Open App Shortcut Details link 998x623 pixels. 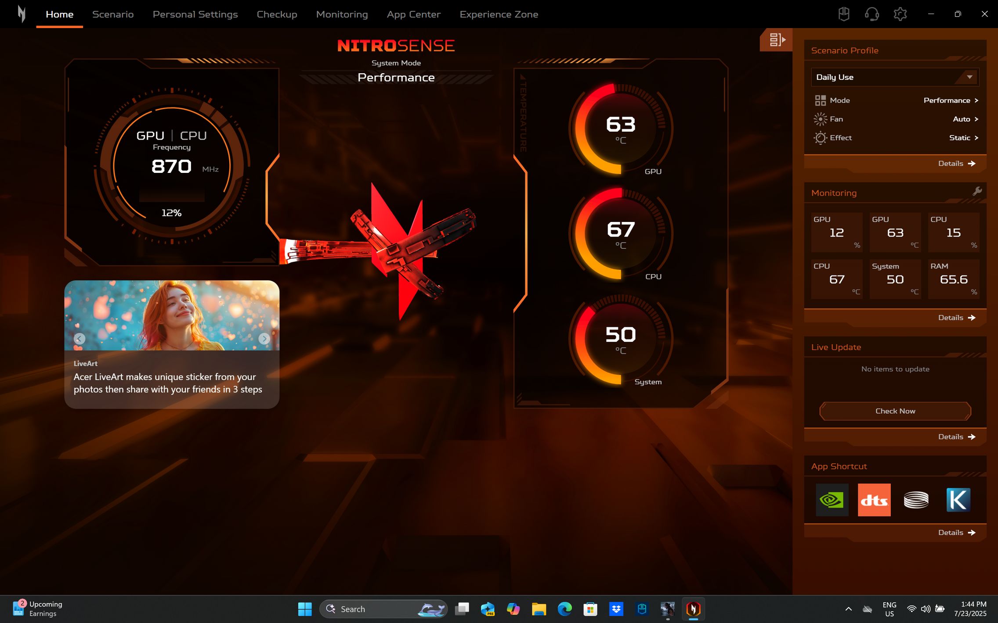click(x=956, y=532)
